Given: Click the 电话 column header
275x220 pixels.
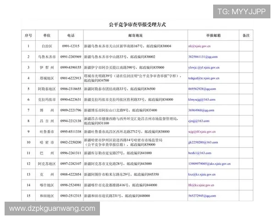Looking at the screenshot, I should point(71,35).
